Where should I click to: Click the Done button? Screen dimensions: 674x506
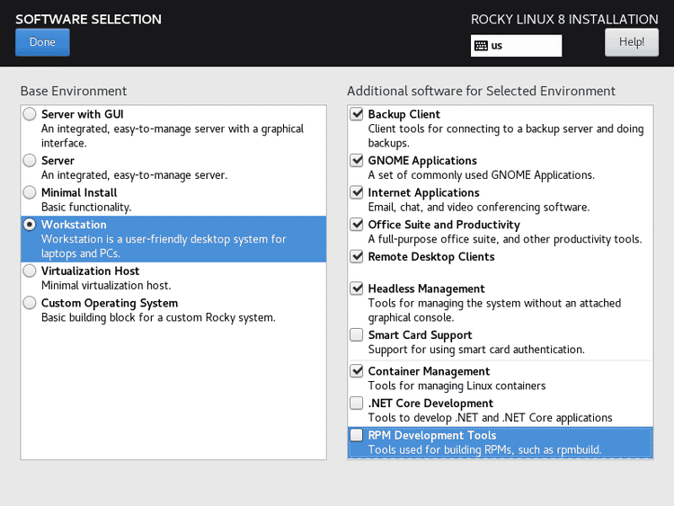coord(42,42)
